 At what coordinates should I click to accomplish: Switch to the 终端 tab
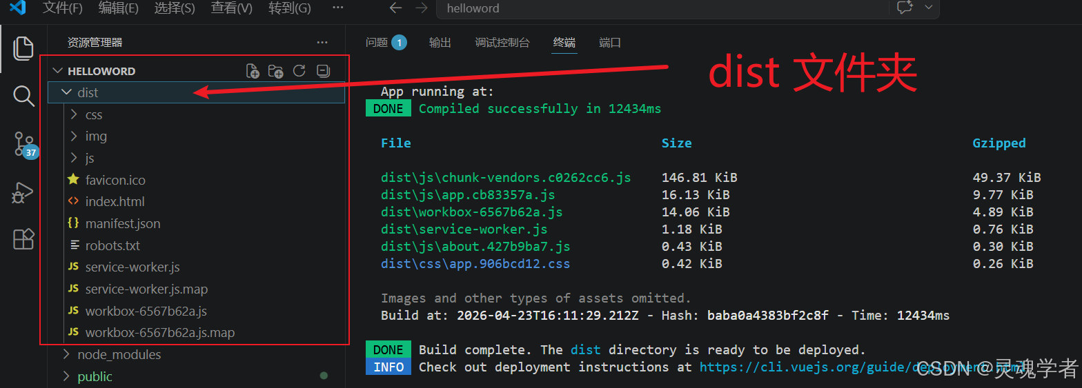[564, 43]
